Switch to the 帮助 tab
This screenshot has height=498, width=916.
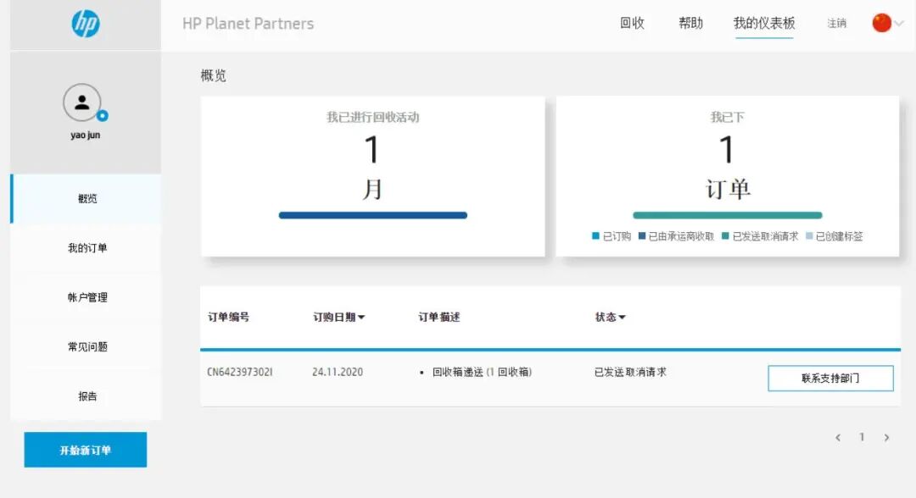click(x=690, y=23)
